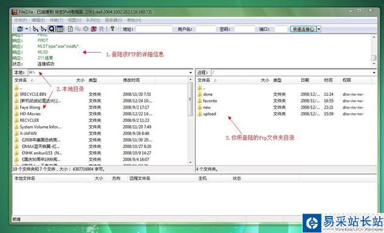Toggle the message log display icon

60,29
